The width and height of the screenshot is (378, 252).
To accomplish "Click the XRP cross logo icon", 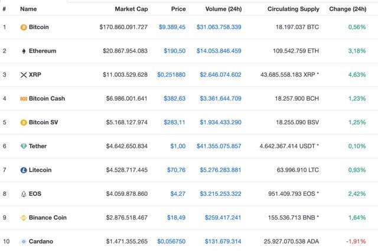I will pos(24,75).
